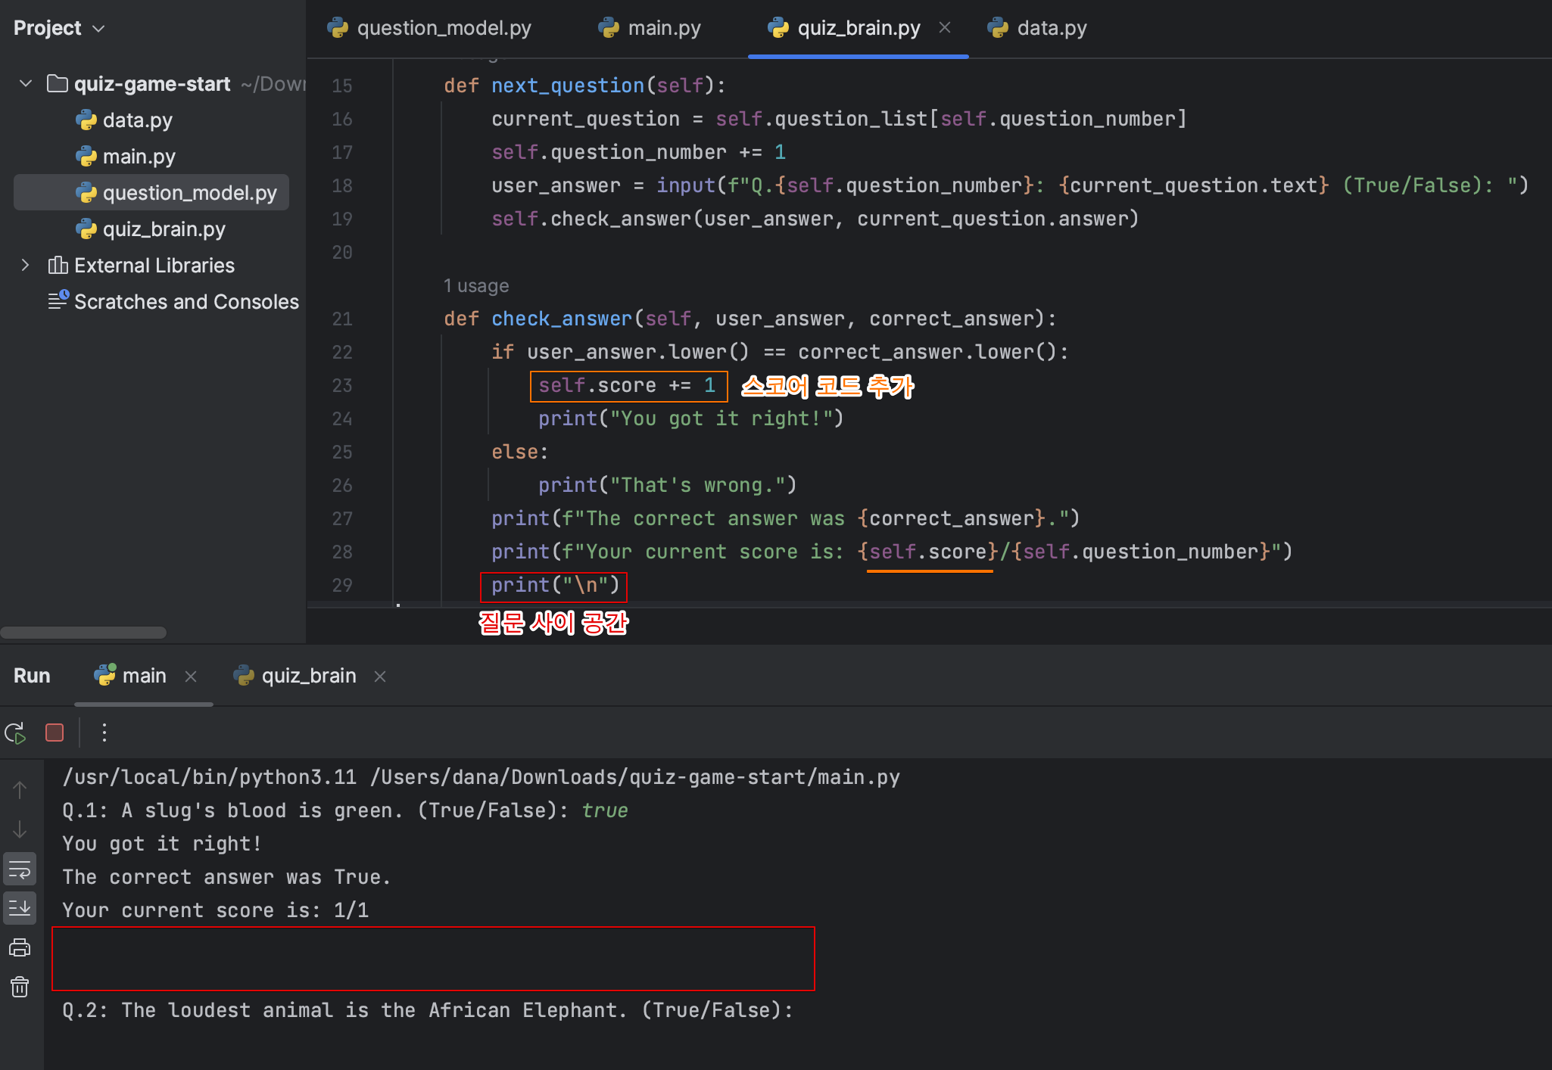Expand External Libraries node

point(26,265)
